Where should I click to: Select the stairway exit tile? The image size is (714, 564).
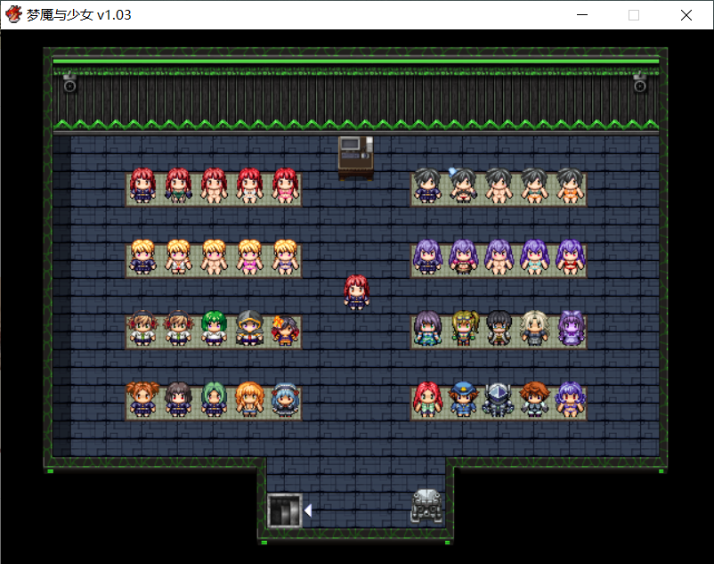coord(285,511)
